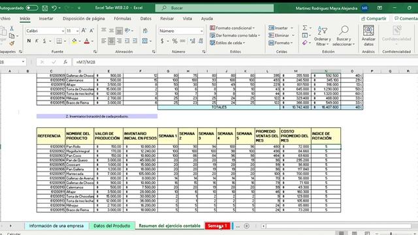
Task: Click the Copy icon
Action: (x=12, y=36)
